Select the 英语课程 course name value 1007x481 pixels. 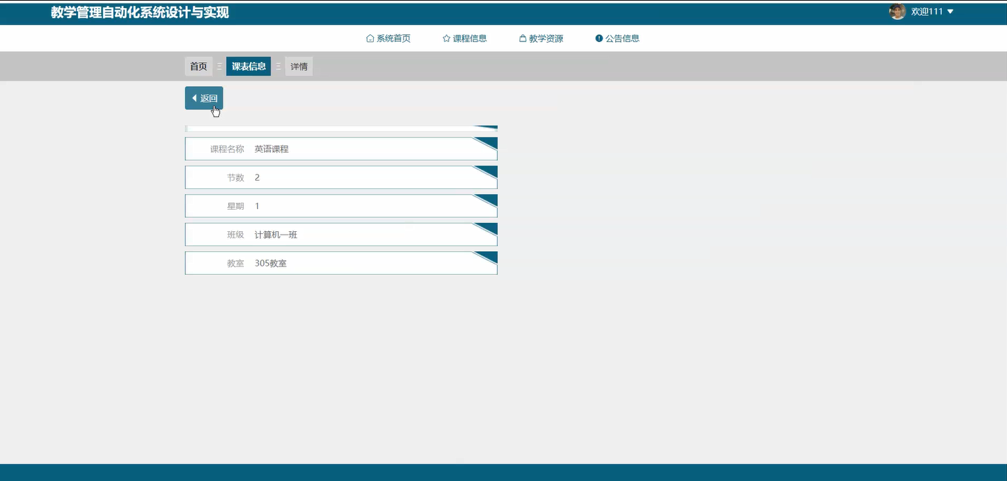pyautogui.click(x=272, y=149)
